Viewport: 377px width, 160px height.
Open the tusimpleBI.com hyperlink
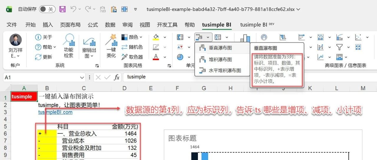[55, 112]
